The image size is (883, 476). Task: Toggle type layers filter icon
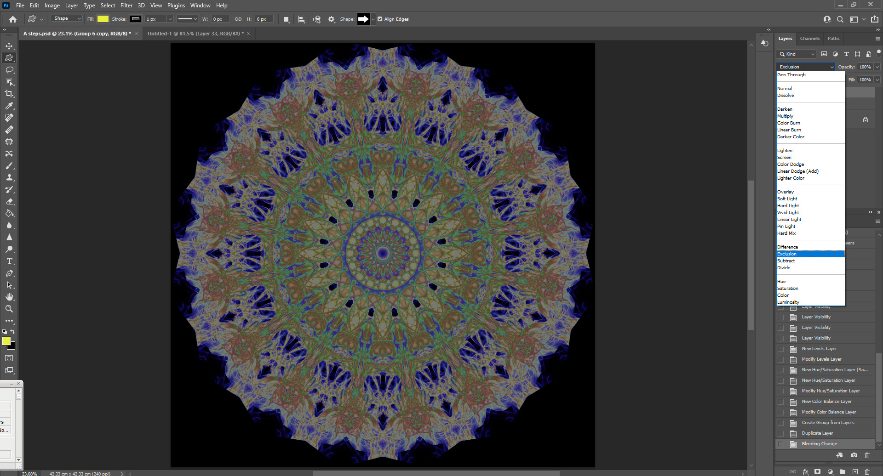(x=846, y=54)
